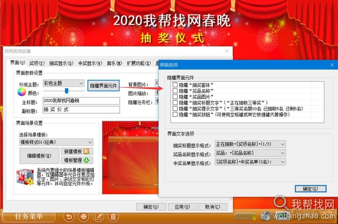Click the rainbow color wheel icon

[x=22, y=92]
